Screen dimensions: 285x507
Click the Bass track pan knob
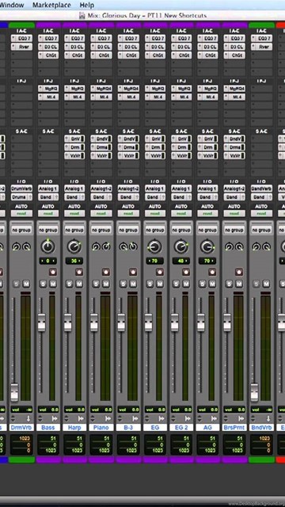(x=47, y=247)
